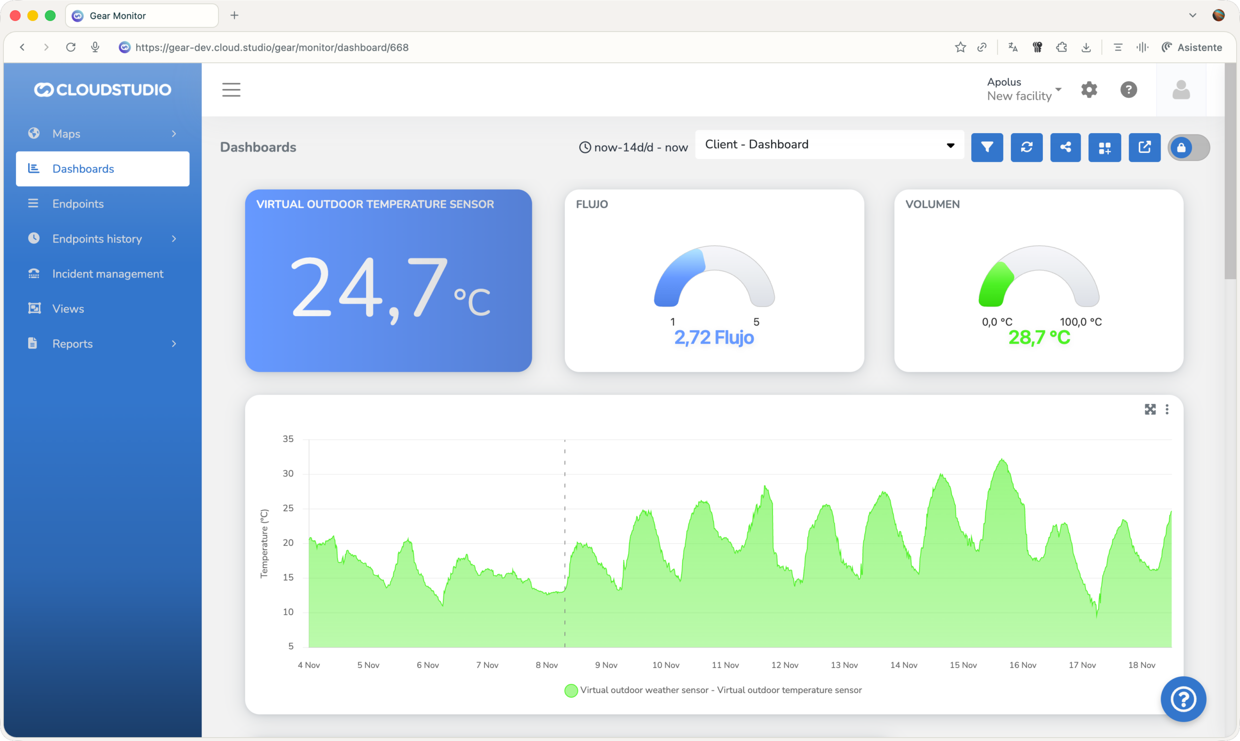1240x741 pixels.
Task: Expand the Apolus facility selector
Action: pos(1023,90)
